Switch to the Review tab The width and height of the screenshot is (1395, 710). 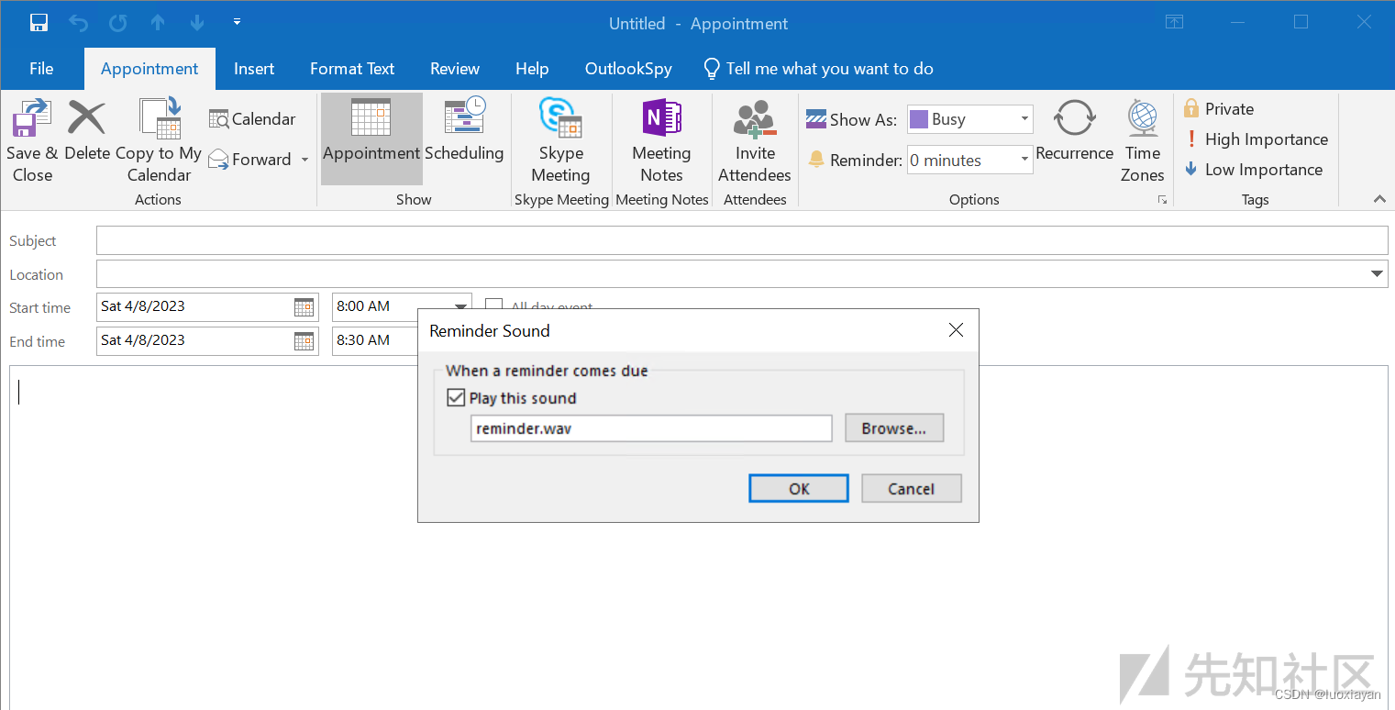tap(455, 69)
